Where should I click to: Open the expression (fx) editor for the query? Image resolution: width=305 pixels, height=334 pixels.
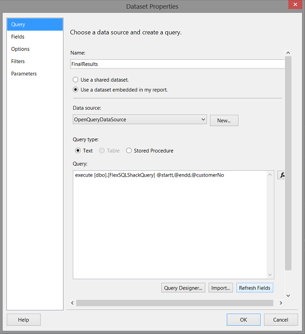pos(281,175)
